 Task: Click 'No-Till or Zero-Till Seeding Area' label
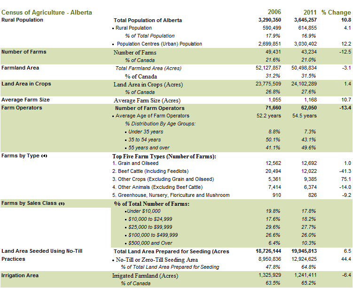157,260
